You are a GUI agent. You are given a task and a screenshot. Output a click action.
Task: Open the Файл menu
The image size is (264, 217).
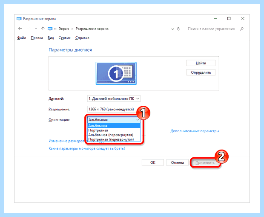[22, 38]
